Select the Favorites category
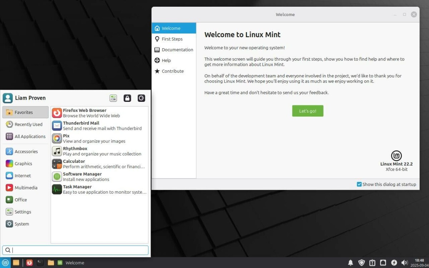This screenshot has height=268, width=429. coord(25,112)
